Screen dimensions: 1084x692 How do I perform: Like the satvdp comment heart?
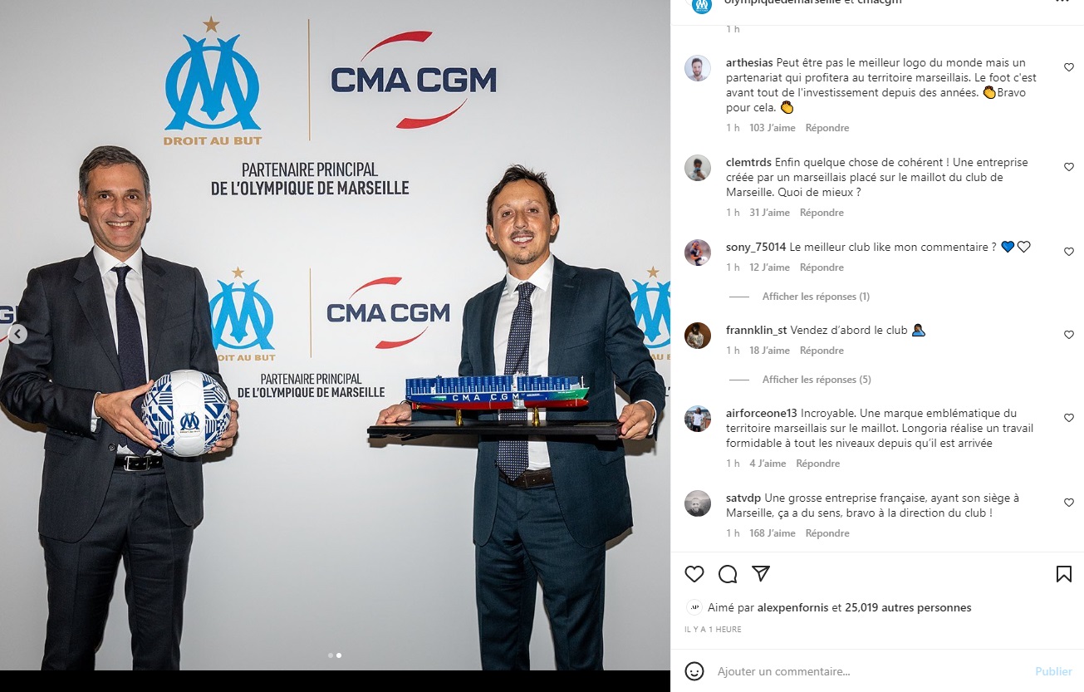[1069, 503]
